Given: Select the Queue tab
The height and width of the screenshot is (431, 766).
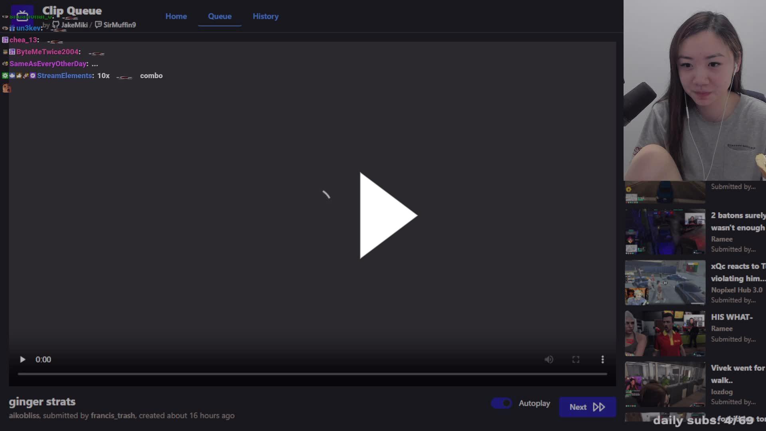Looking at the screenshot, I should coord(219,16).
